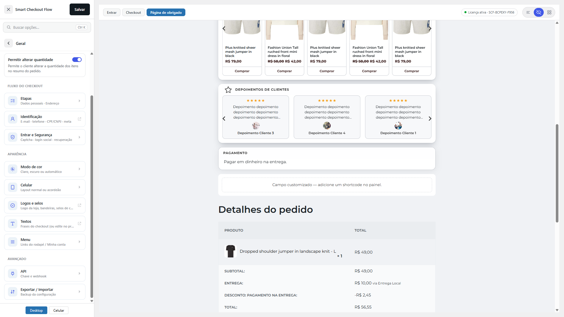The image size is (564, 317).
Task: Show next testimonials with right arrow
Action: click(x=430, y=119)
